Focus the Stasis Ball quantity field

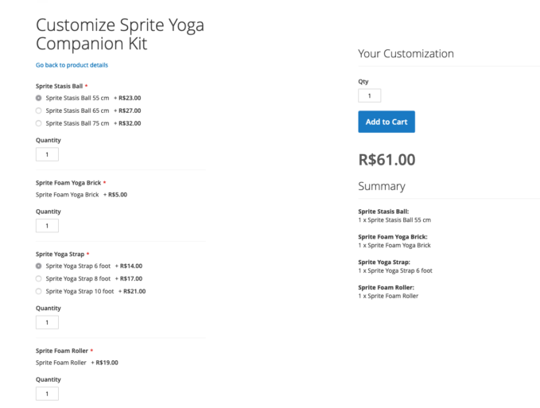tap(47, 154)
